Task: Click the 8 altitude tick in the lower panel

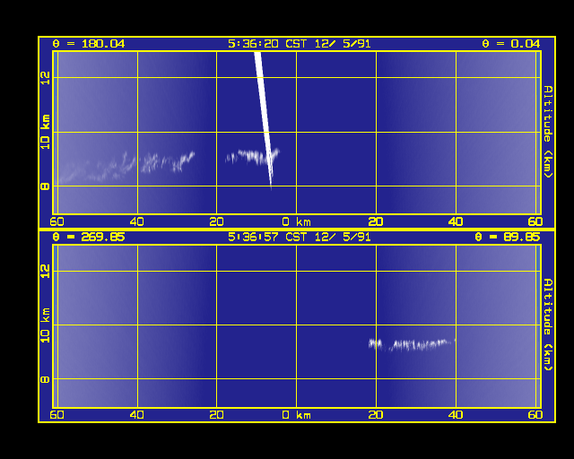Action: tap(45, 379)
